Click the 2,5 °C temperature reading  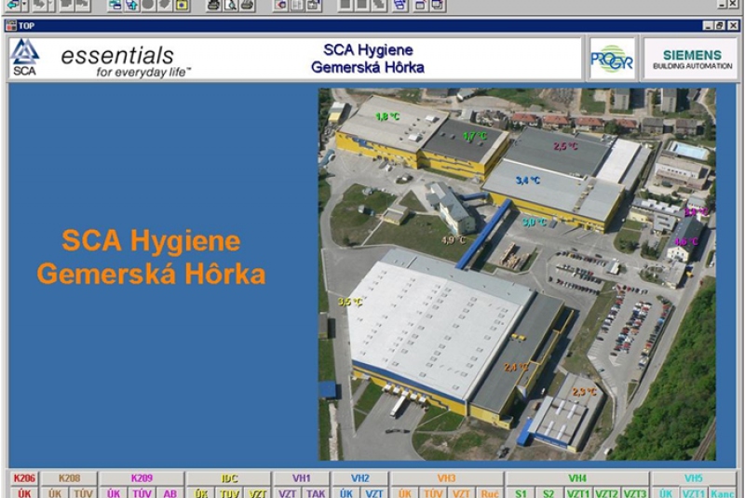565,146
